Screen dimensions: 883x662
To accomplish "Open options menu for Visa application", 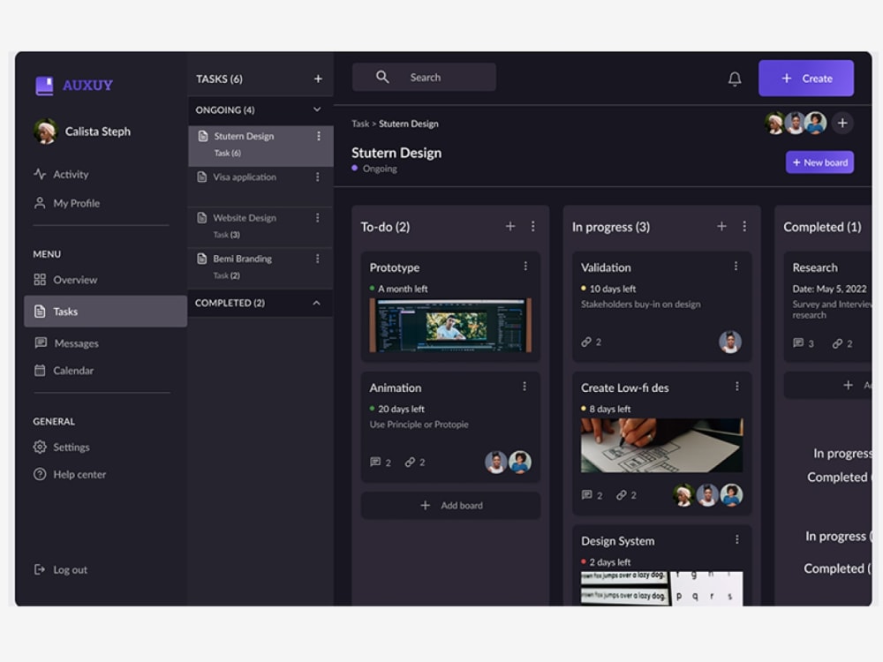I will pyautogui.click(x=318, y=177).
